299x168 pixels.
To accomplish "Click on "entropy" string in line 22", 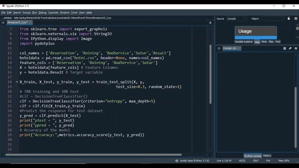I will click(x=115, y=101).
